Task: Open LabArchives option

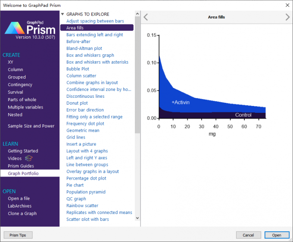Action: pos(20,206)
